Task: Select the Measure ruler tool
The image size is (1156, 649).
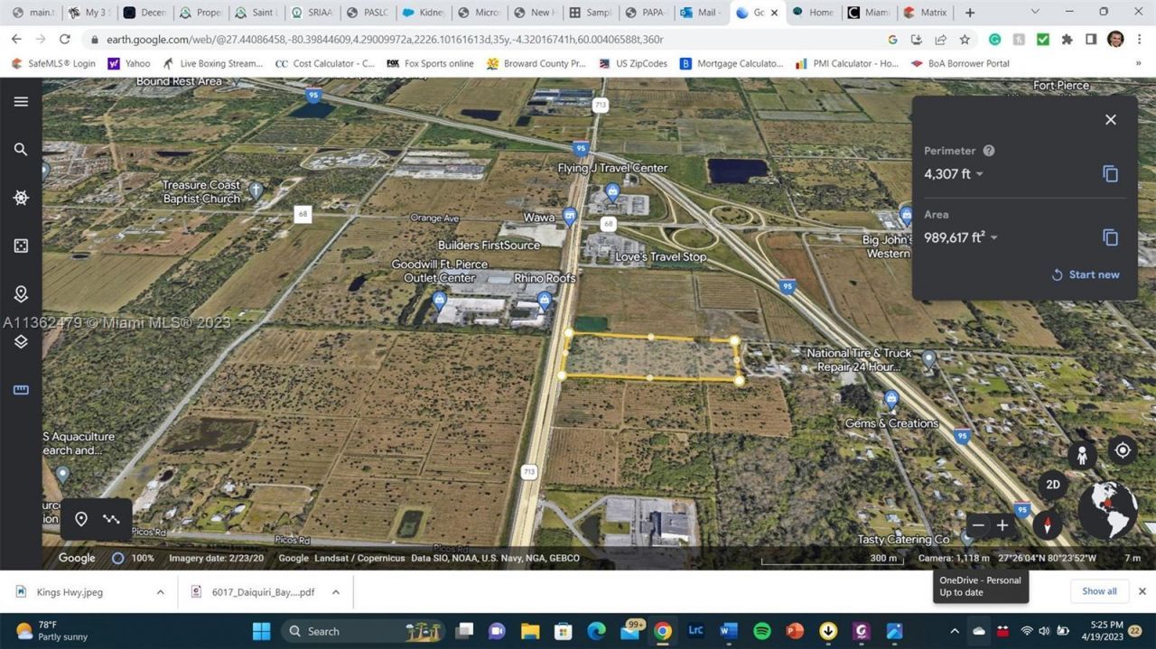Action: click(20, 390)
